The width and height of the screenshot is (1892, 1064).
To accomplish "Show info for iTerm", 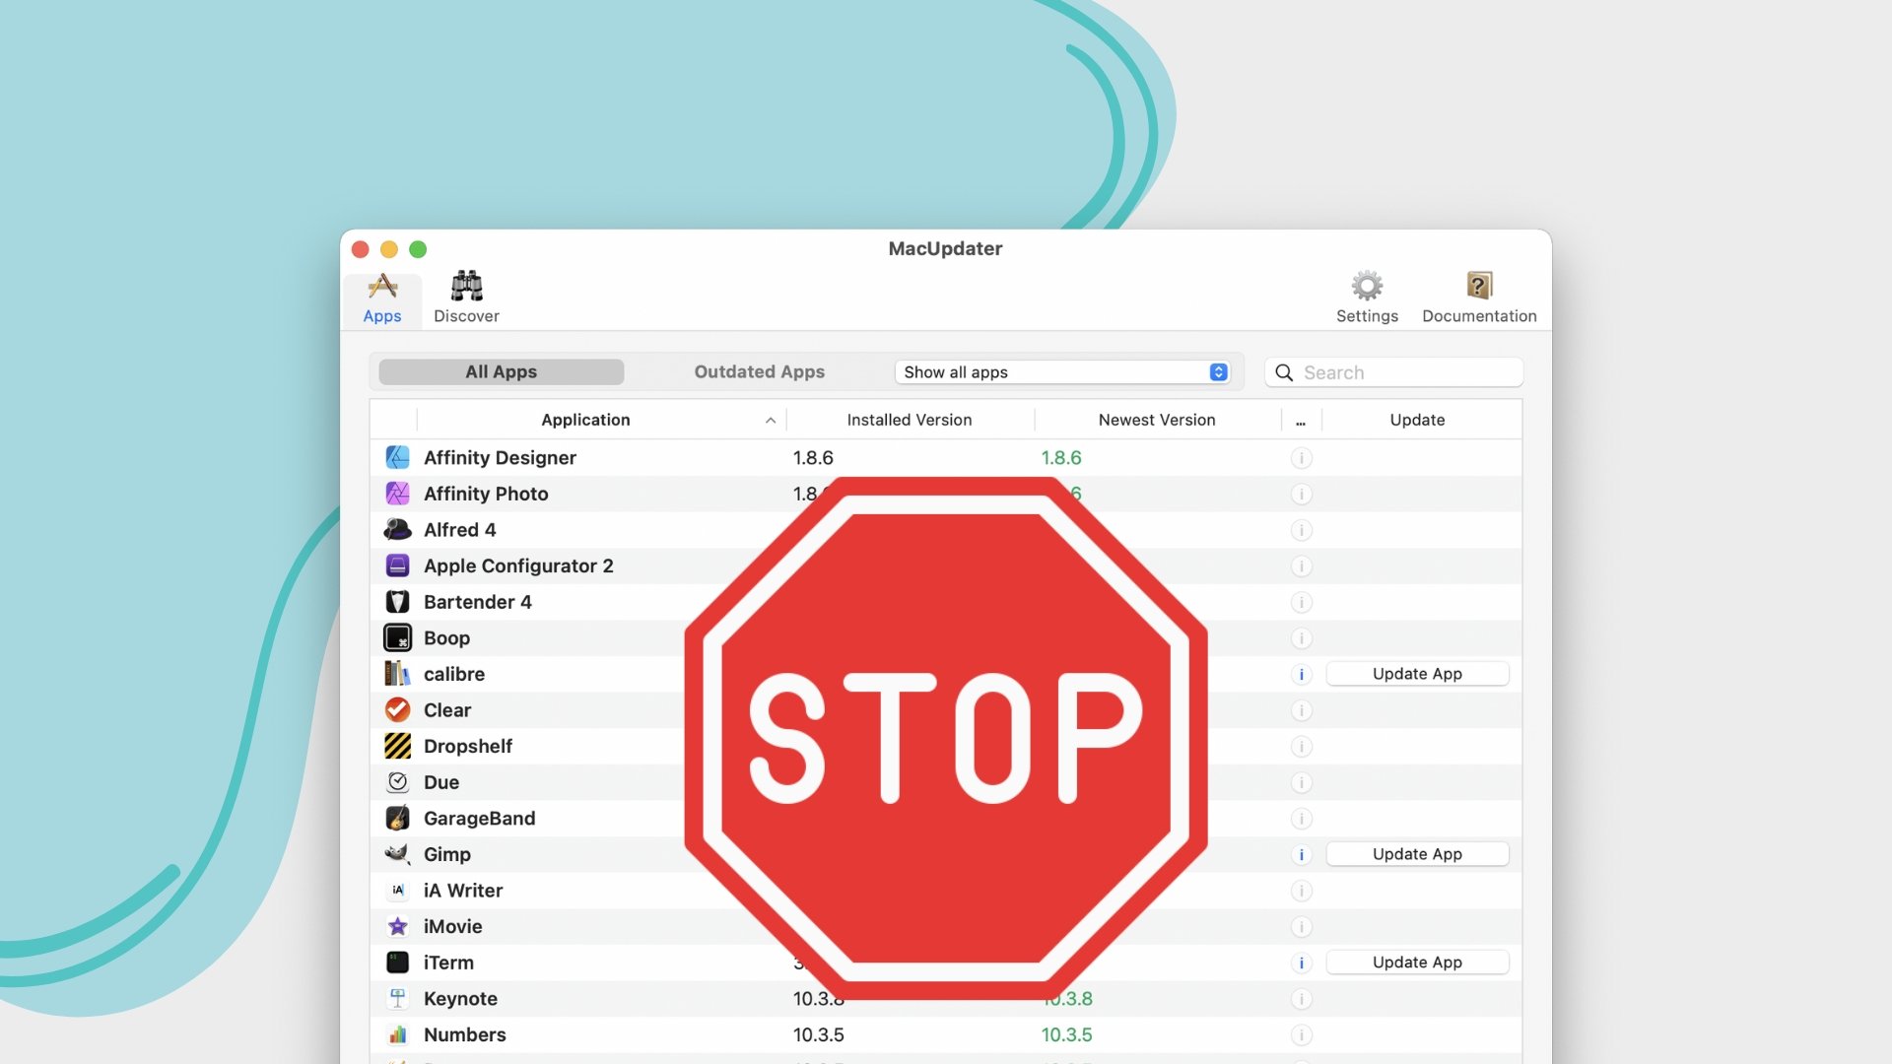I will (1301, 964).
